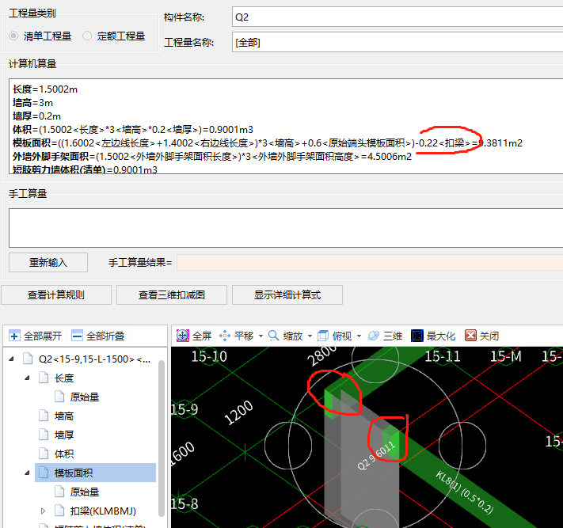The height and width of the screenshot is (528, 563).
Task: Click the 三维 3D view icon
Action: pos(374,336)
